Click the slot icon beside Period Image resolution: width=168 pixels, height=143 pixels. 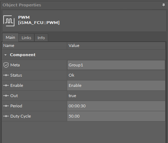point(6,106)
